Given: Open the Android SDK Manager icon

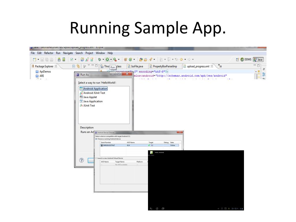Looking at the screenshot, I should [x=59, y=60].
